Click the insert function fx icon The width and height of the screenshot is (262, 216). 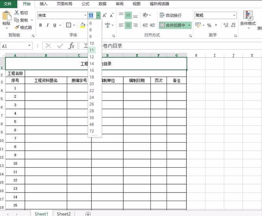click(71, 46)
